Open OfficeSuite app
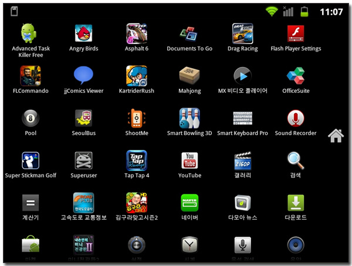Image resolution: width=352 pixels, height=266 pixels. [x=296, y=80]
